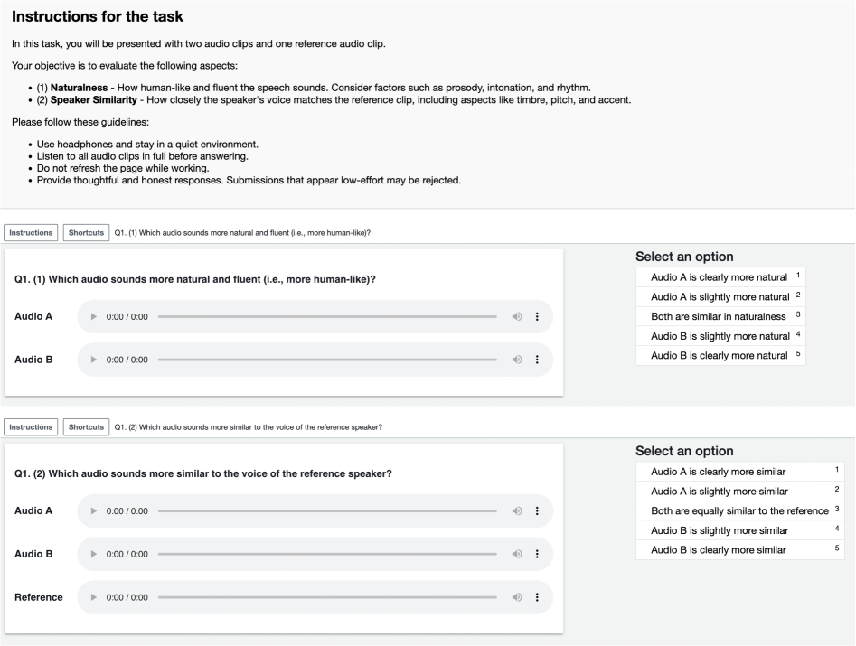856x646 pixels.
Task: Play Audio B in the naturalness question
Action: pos(96,360)
